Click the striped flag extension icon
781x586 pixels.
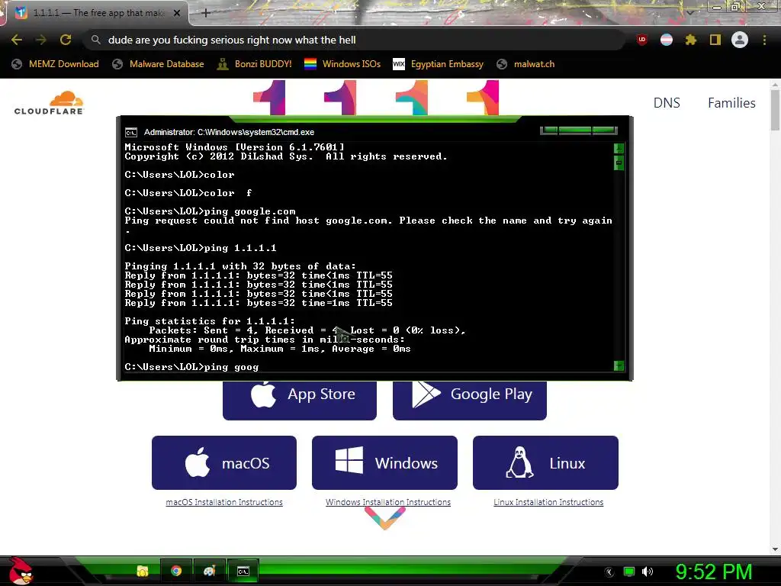point(666,40)
